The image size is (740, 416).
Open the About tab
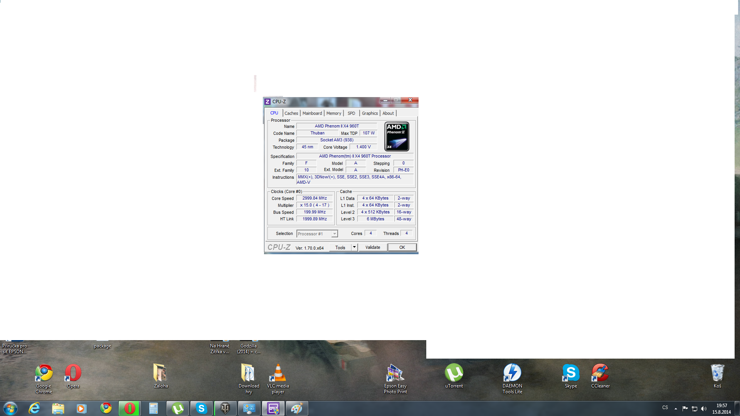(388, 113)
